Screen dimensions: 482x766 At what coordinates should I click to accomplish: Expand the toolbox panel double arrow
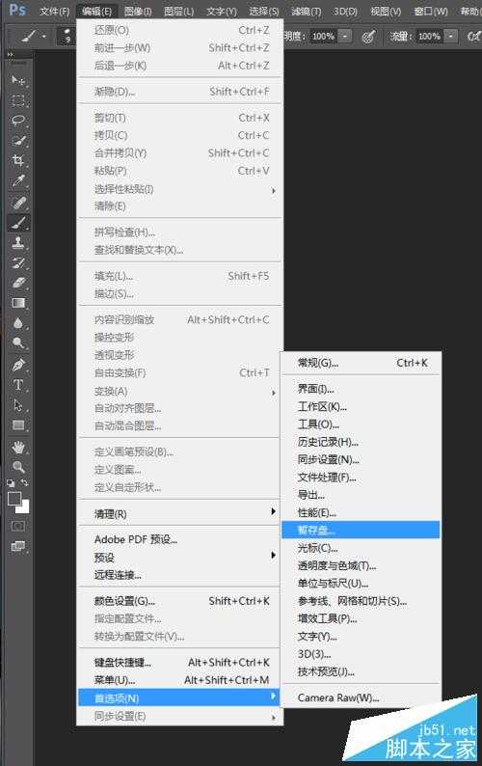click(x=11, y=55)
